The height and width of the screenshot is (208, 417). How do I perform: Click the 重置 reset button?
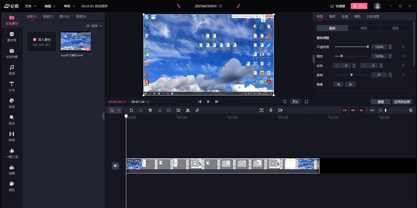[381, 102]
